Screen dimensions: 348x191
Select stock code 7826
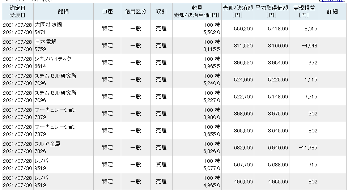(x=40, y=151)
